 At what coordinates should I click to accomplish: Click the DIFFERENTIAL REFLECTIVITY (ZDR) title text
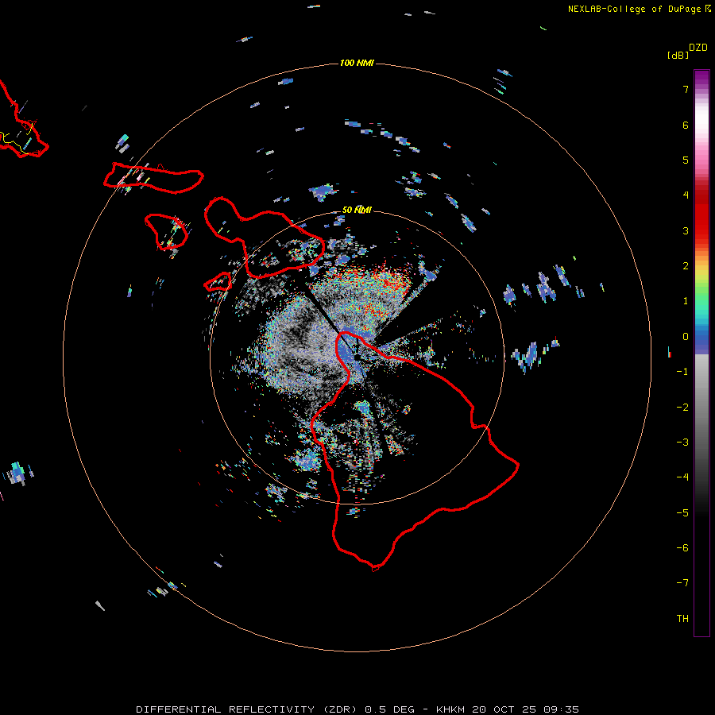point(248,709)
